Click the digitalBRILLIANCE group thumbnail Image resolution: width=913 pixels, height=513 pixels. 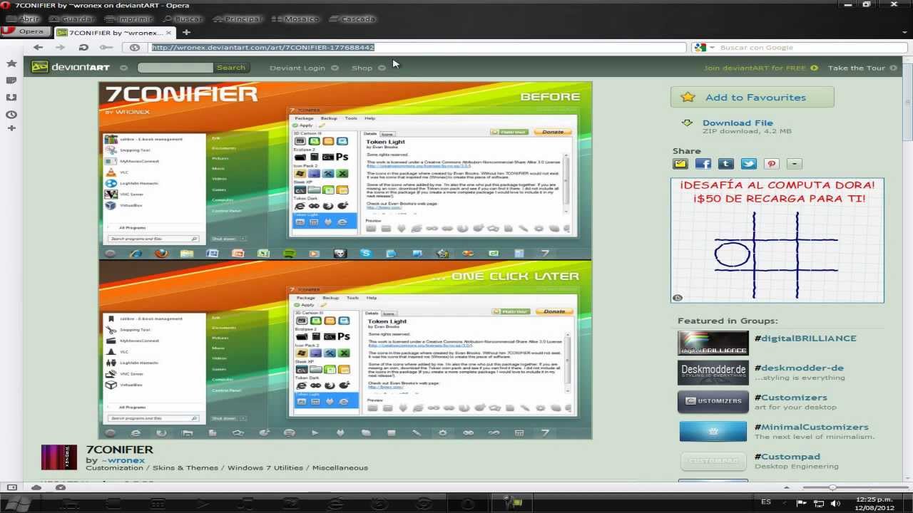pyautogui.click(x=713, y=343)
